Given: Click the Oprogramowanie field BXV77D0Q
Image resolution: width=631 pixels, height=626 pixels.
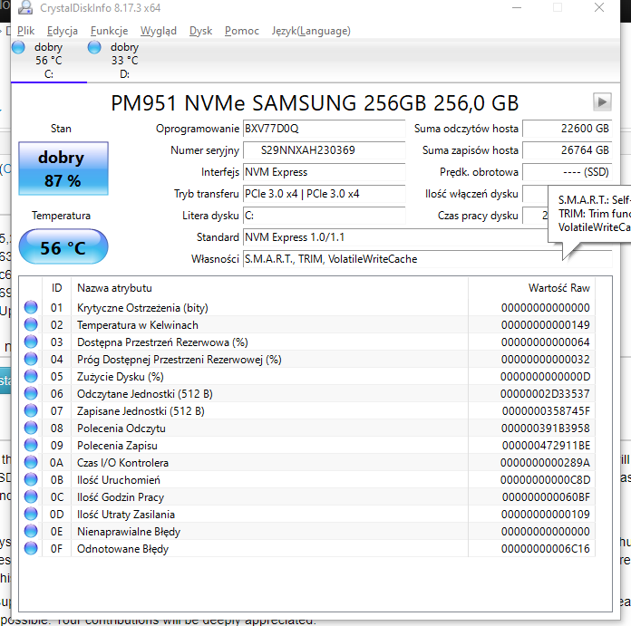Looking at the screenshot, I should click(x=324, y=129).
